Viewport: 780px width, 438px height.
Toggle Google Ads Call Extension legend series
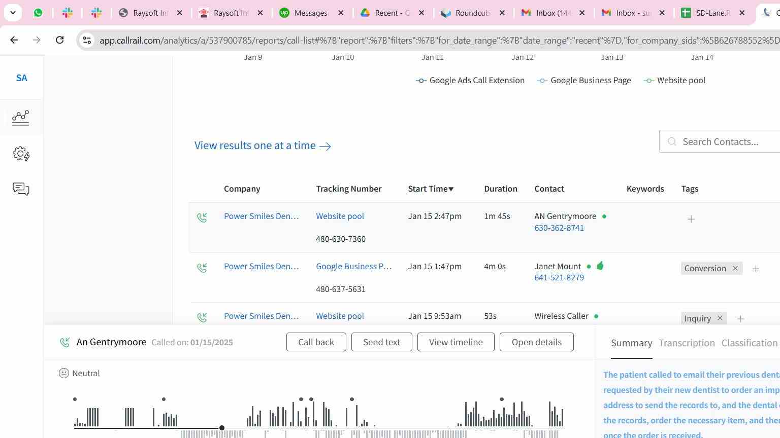tap(470, 80)
